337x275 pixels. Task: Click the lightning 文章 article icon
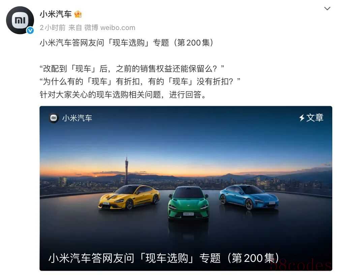[x=311, y=118]
